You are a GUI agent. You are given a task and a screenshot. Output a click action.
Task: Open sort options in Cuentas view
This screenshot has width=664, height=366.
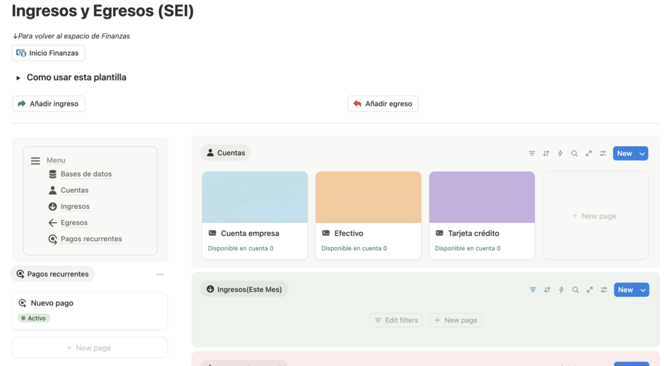546,153
